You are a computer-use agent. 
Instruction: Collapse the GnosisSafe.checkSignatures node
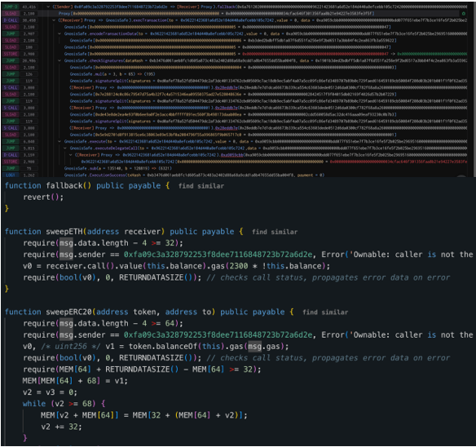click(59, 60)
